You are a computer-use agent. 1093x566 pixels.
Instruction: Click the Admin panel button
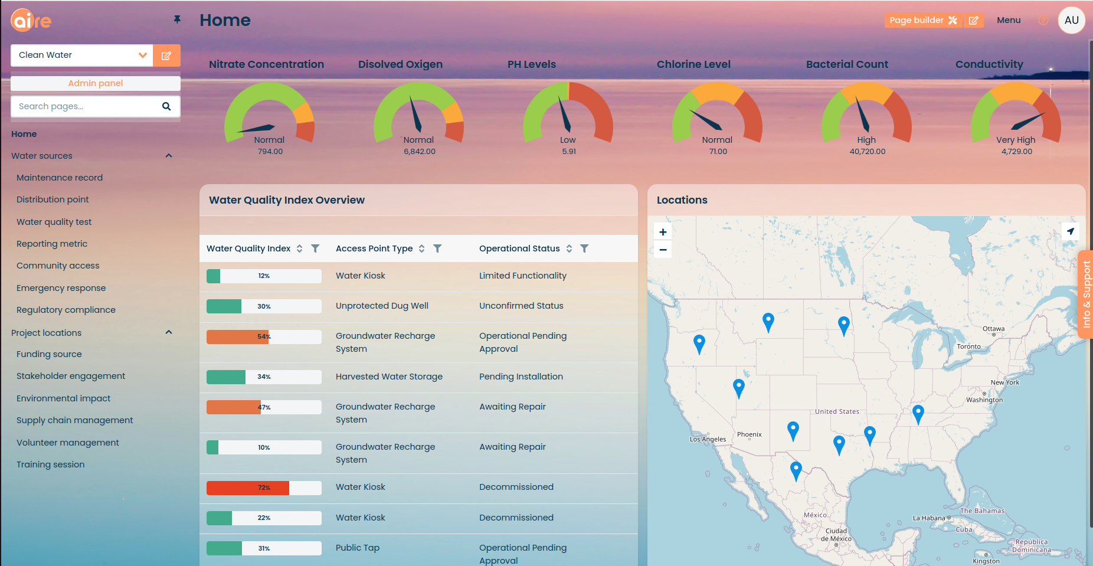coord(96,83)
